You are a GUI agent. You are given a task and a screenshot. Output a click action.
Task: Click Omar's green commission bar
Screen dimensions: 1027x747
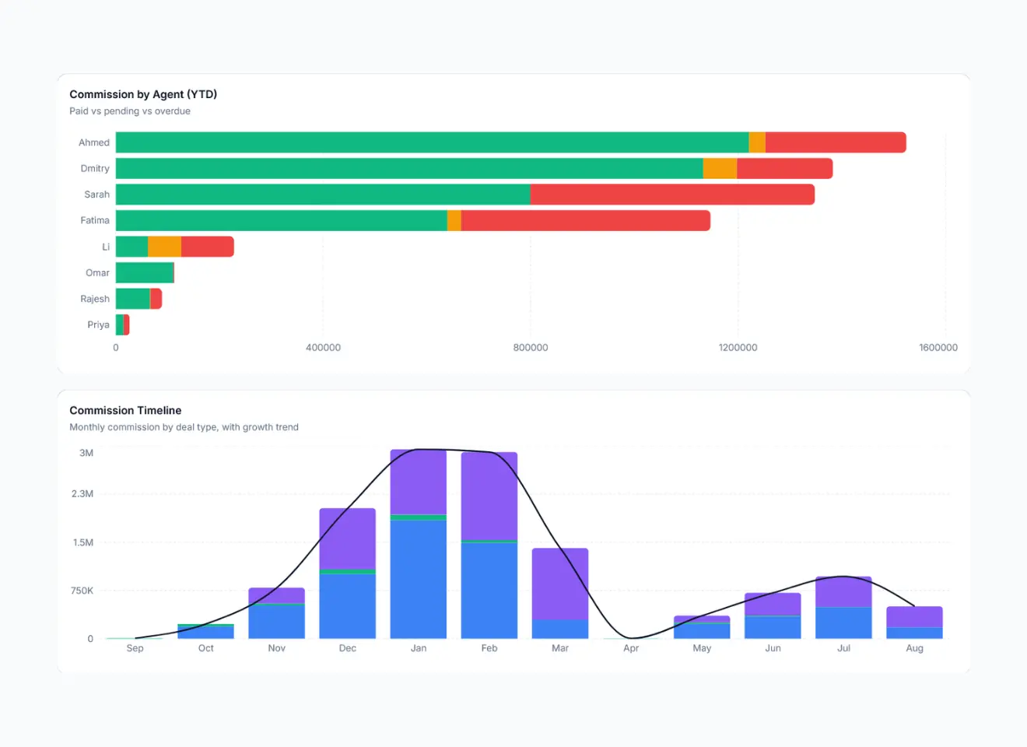(145, 272)
